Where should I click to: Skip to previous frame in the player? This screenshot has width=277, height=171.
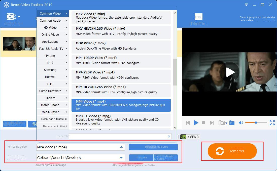(188, 123)
